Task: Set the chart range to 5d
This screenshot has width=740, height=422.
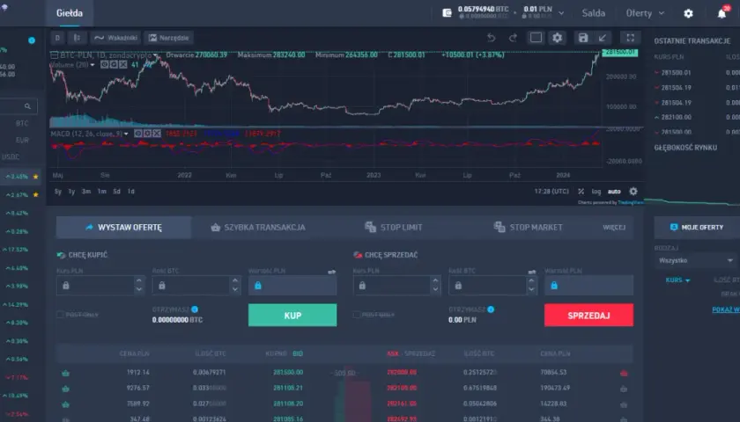Action: tap(116, 192)
